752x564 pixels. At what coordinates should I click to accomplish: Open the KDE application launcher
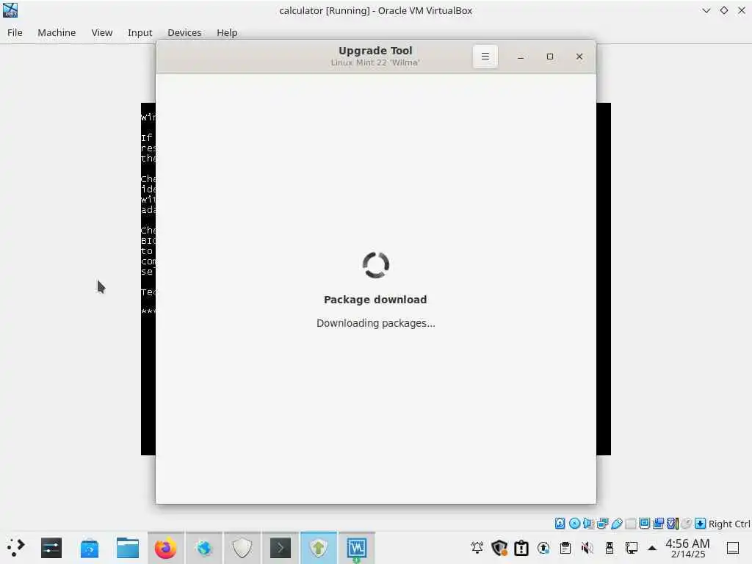click(15, 548)
